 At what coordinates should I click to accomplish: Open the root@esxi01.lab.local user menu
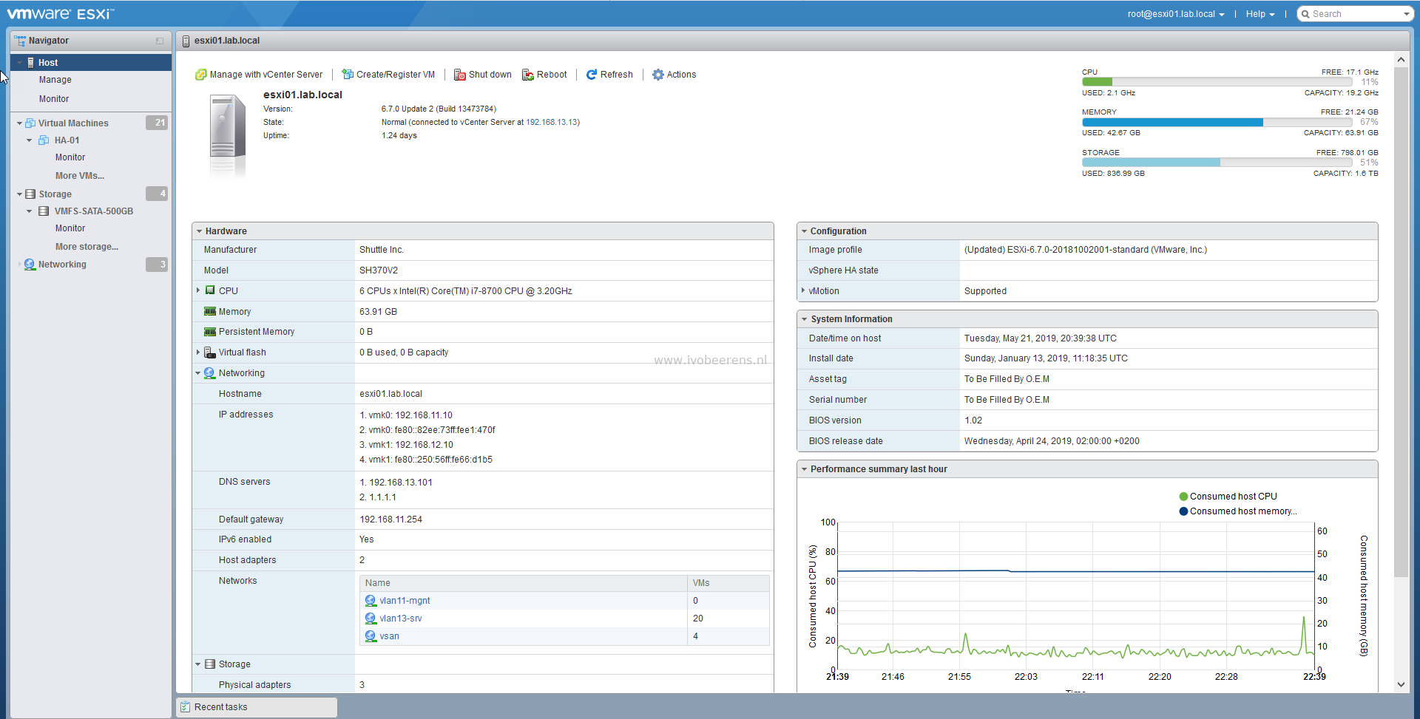tap(1176, 14)
